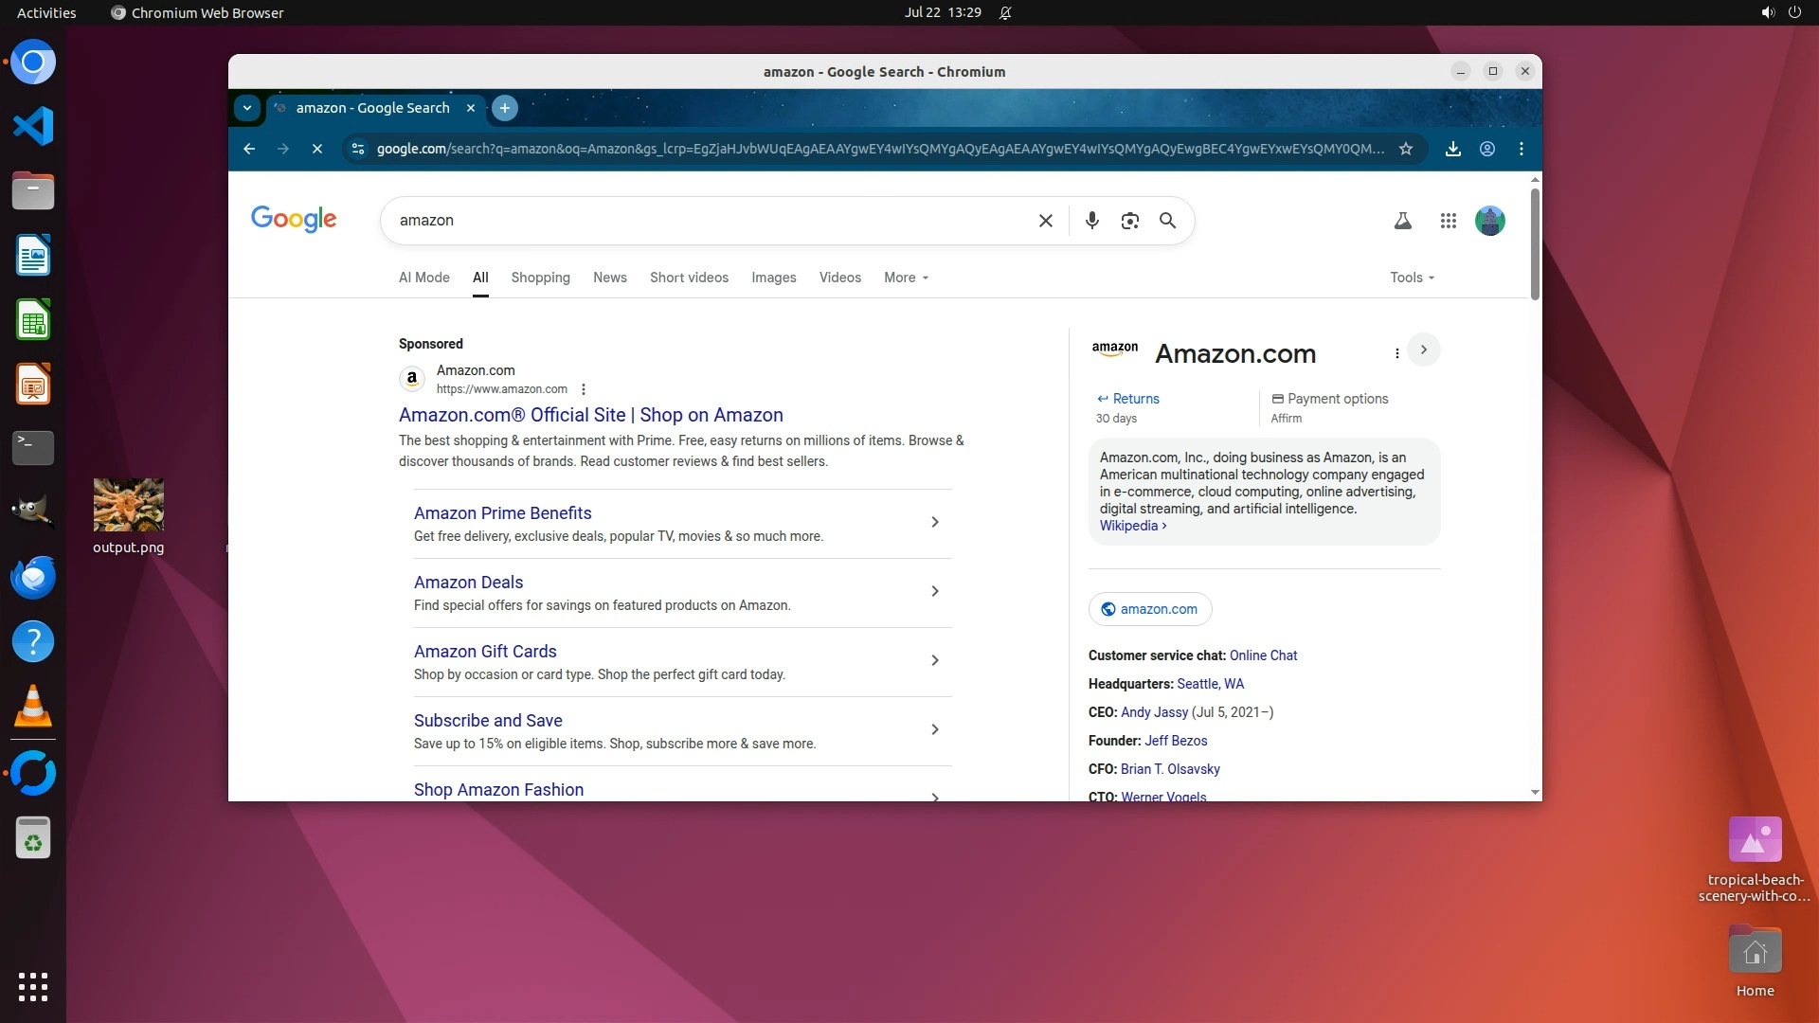Switch to the Shopping results tab
Viewport: 1819px width, 1023px height.
pos(540,278)
